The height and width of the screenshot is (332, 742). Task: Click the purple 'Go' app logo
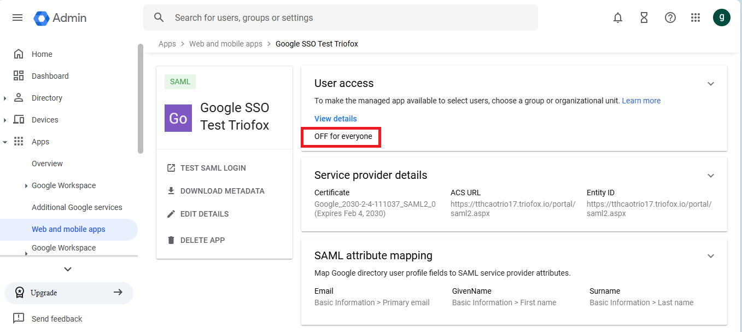click(178, 118)
